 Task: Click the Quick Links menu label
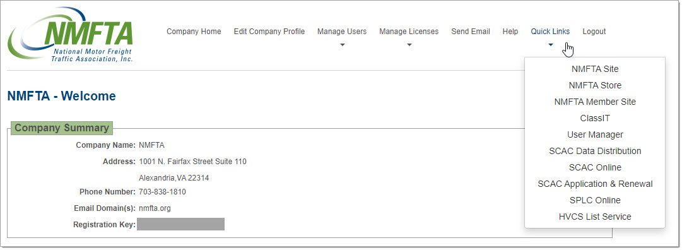[550, 32]
